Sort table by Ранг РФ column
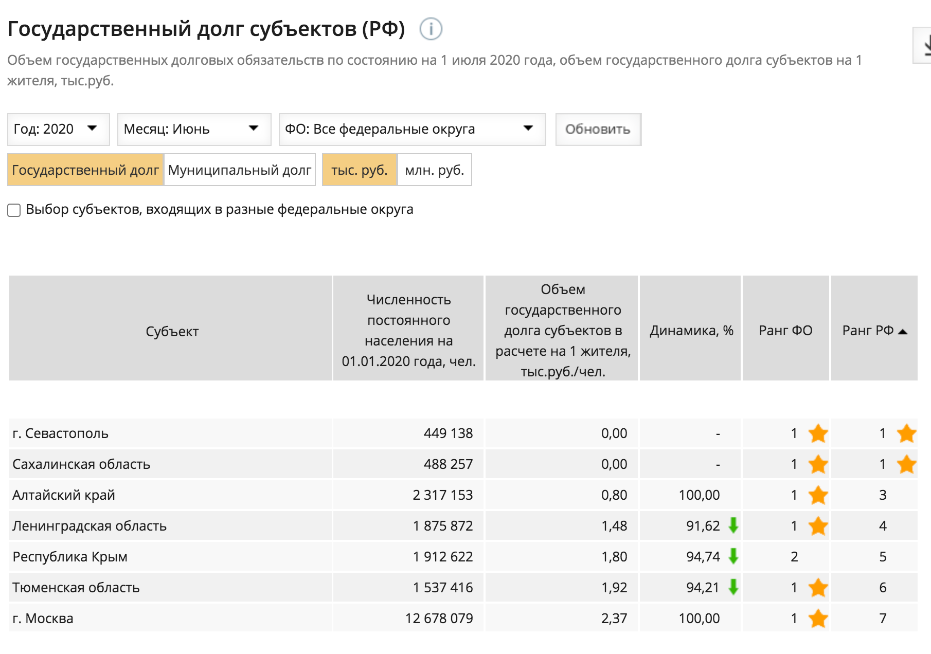 (x=873, y=331)
